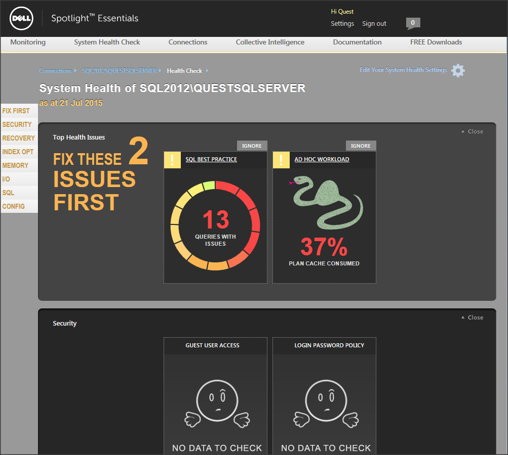
Task: Open SQL Best Practice link
Action: tap(211, 159)
